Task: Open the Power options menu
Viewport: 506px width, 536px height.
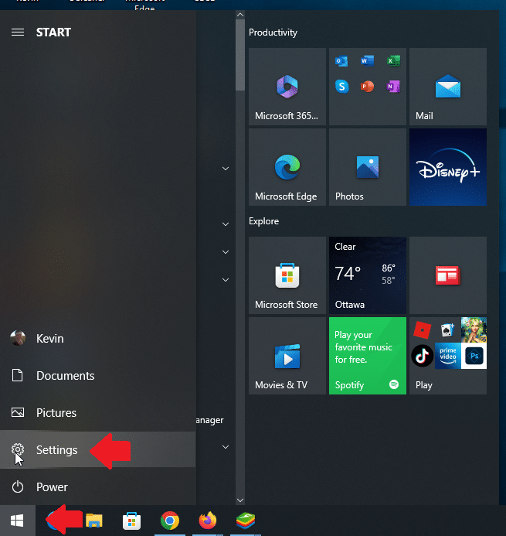Action: pos(98,486)
